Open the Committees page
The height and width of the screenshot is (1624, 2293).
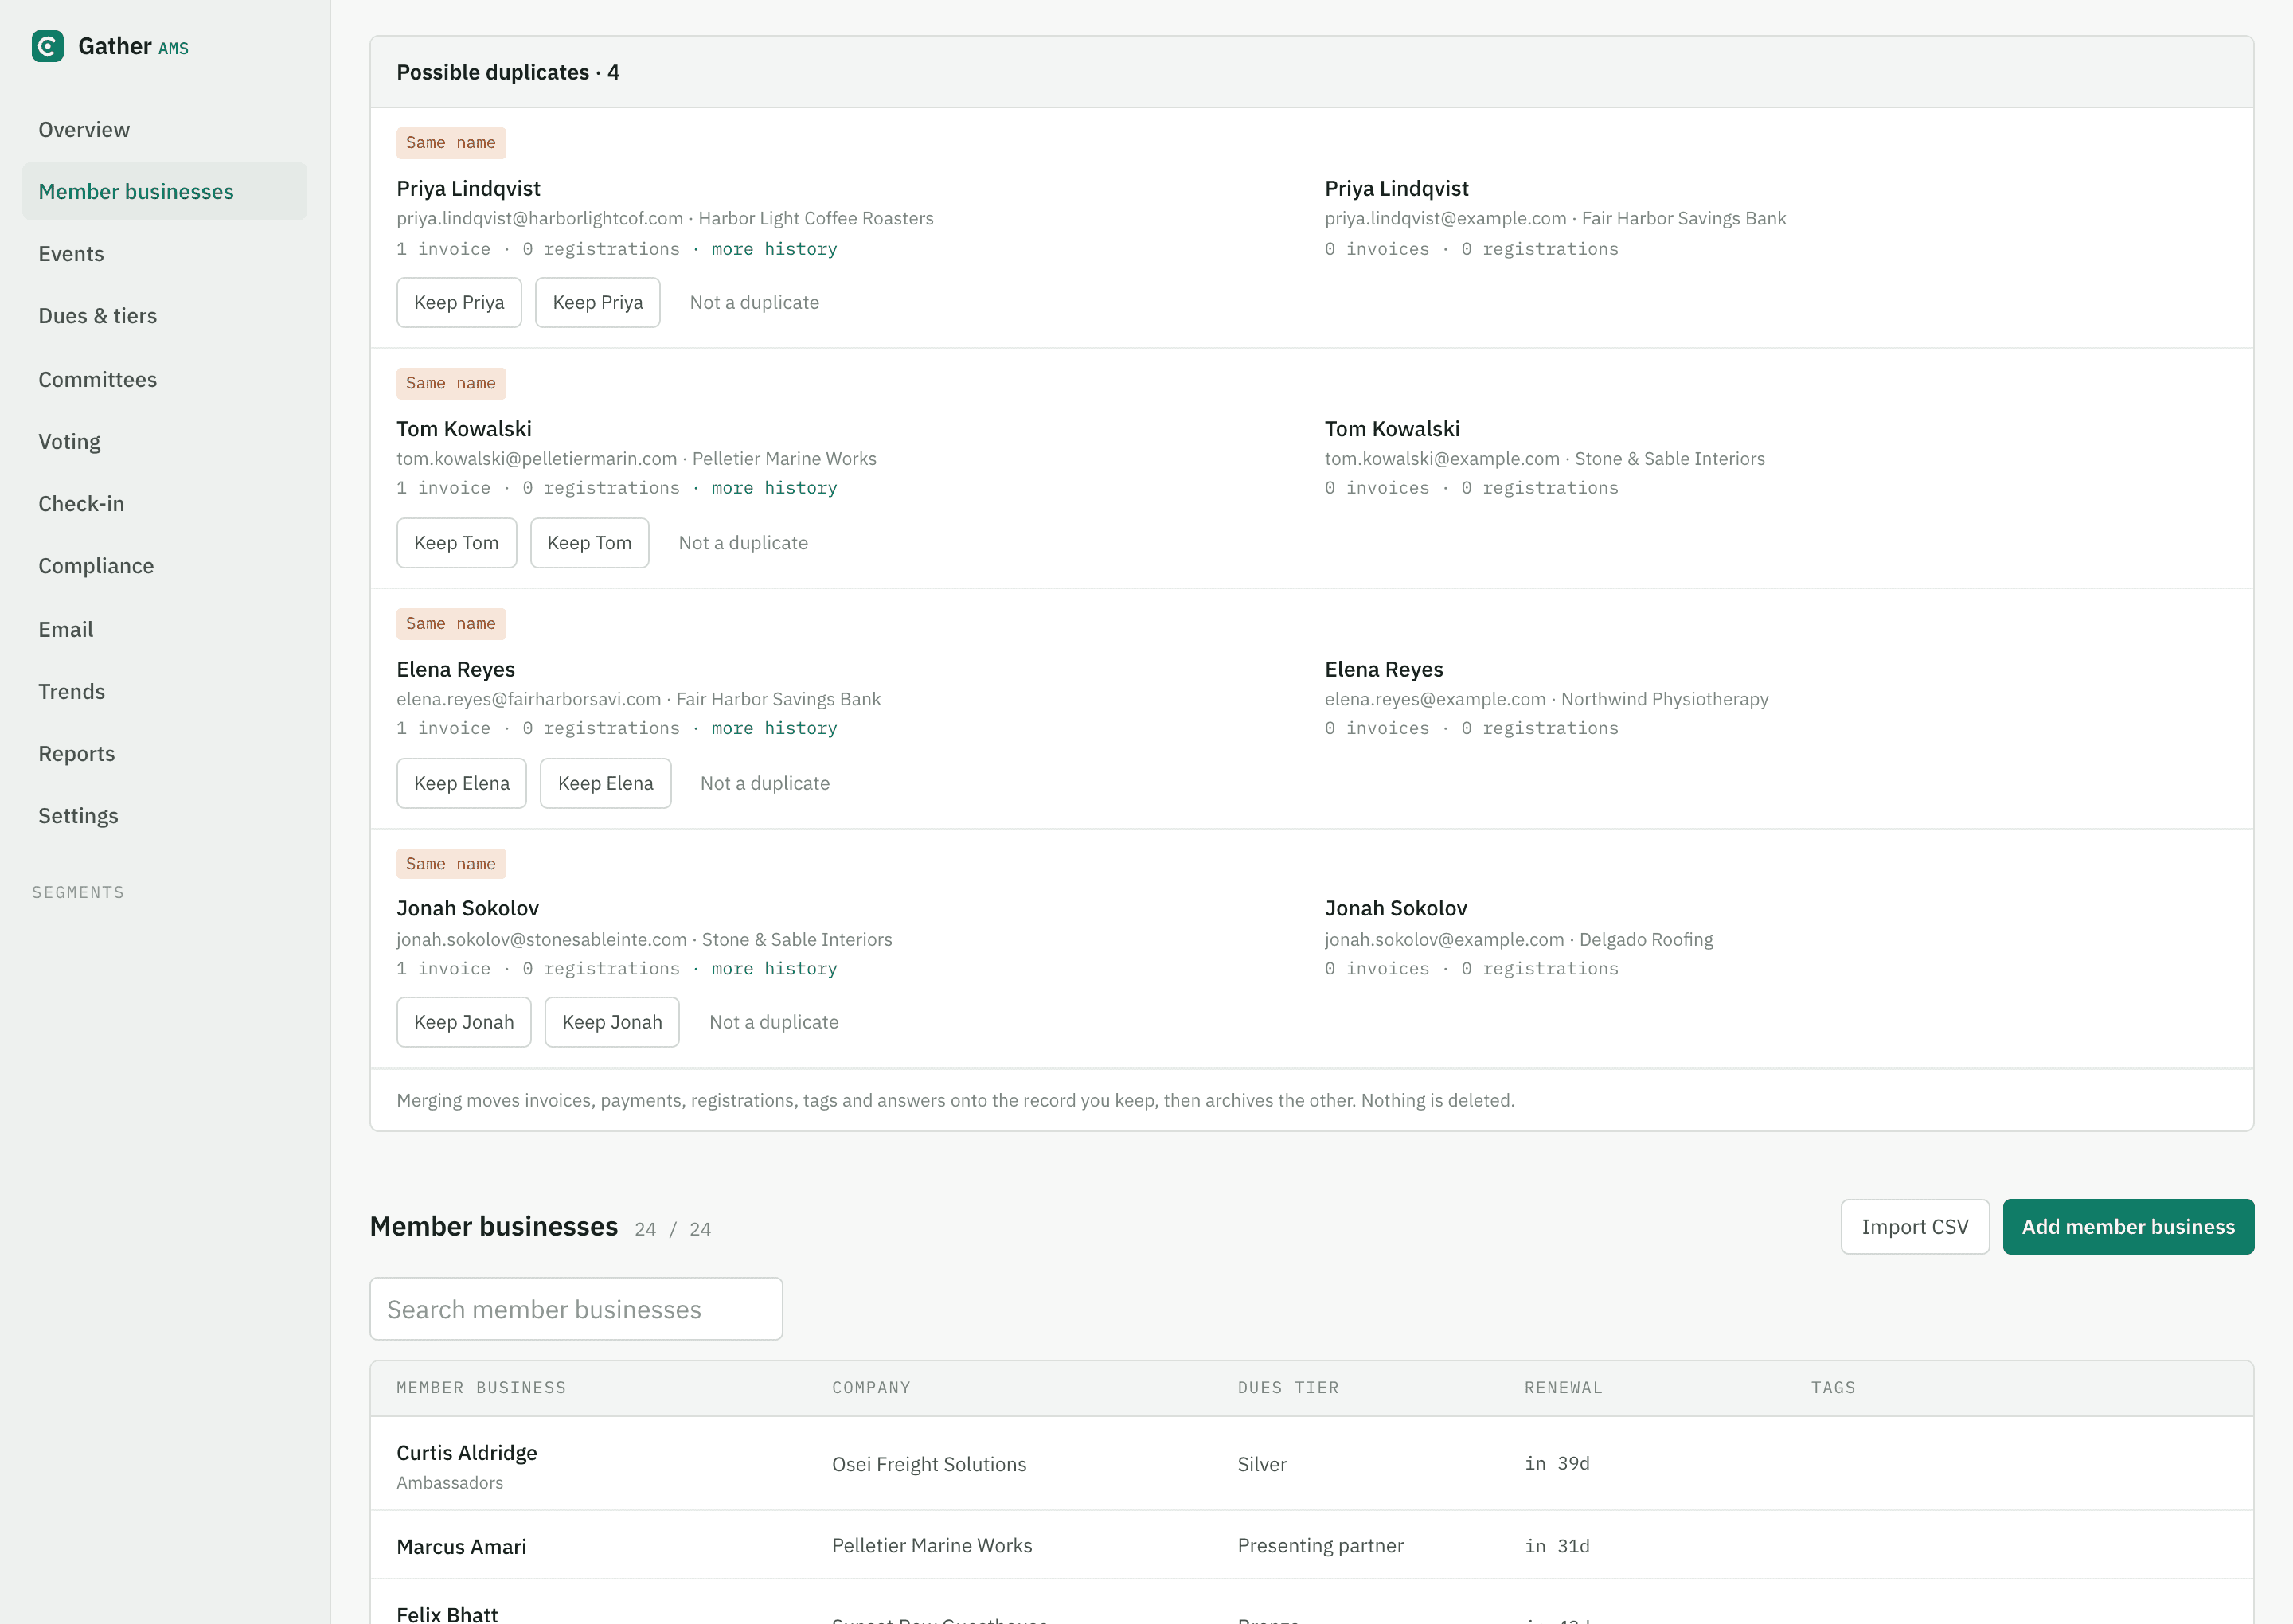tap(165, 379)
